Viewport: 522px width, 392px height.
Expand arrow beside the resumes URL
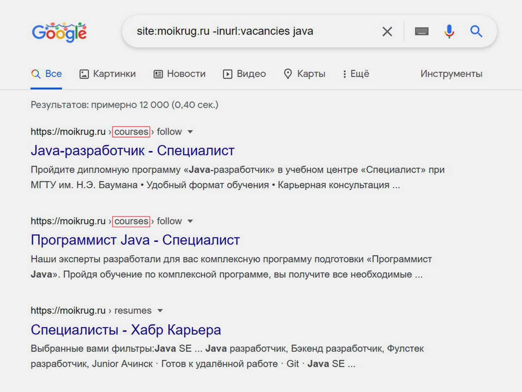coord(160,311)
